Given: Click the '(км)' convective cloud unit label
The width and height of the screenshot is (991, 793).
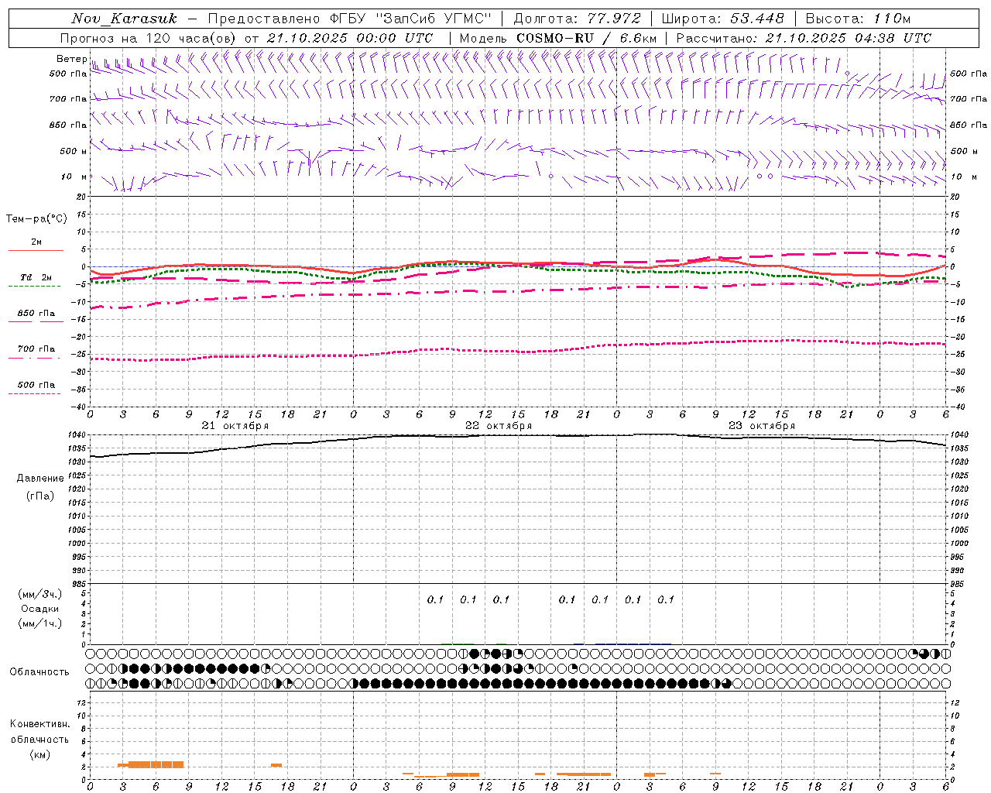Looking at the screenshot, I should coord(39,754).
